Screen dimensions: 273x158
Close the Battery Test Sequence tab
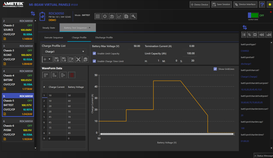click(x=90, y=28)
